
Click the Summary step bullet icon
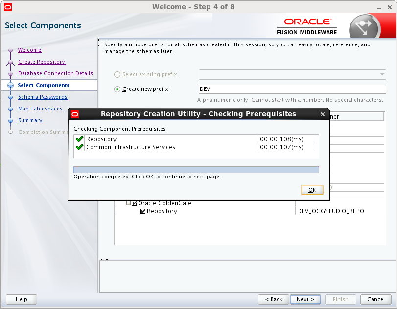pos(10,121)
